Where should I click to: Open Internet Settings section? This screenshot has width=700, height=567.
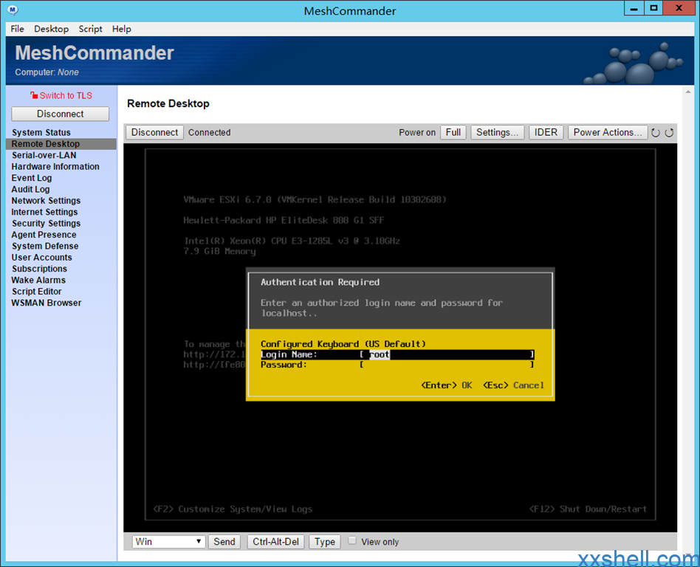point(44,212)
